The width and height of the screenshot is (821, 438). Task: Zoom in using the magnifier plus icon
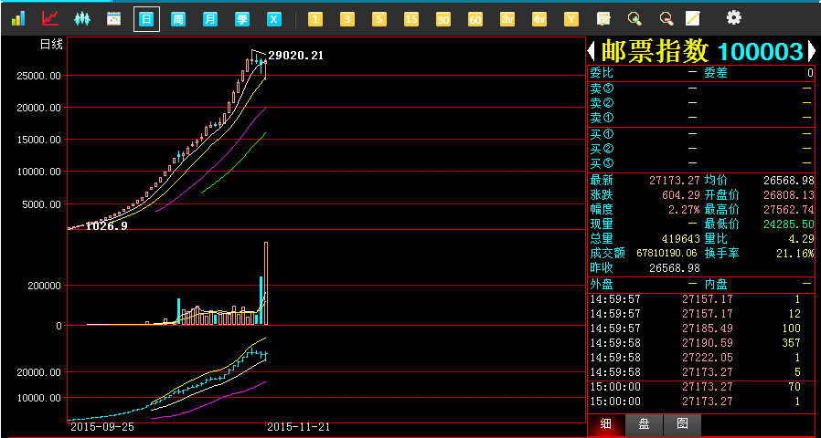tap(634, 18)
